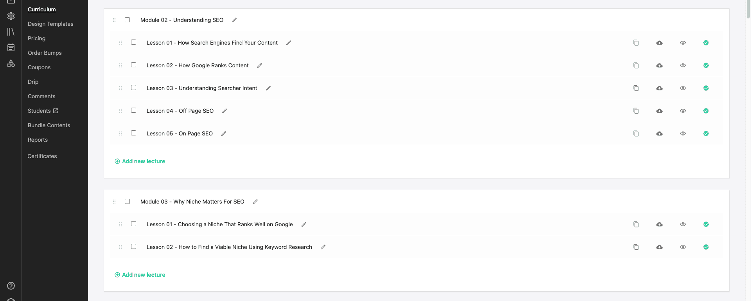Screen dimensions: 751x301
Task: Open download options for Lesson 02 - How Google Ranks Content
Action: pyautogui.click(x=659, y=65)
